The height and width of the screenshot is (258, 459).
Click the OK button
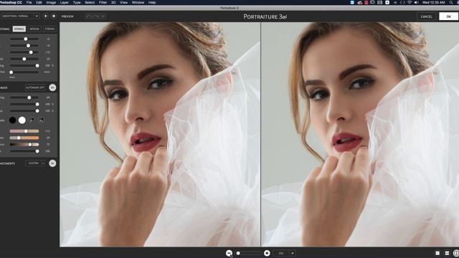pyautogui.click(x=449, y=16)
